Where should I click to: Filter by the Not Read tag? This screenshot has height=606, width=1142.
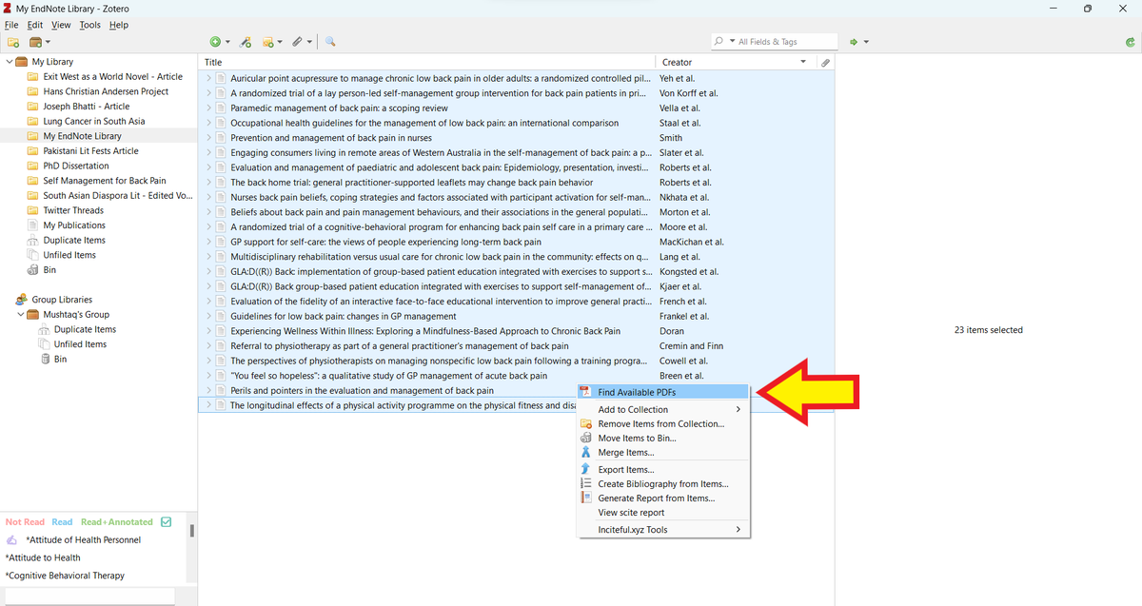(26, 522)
